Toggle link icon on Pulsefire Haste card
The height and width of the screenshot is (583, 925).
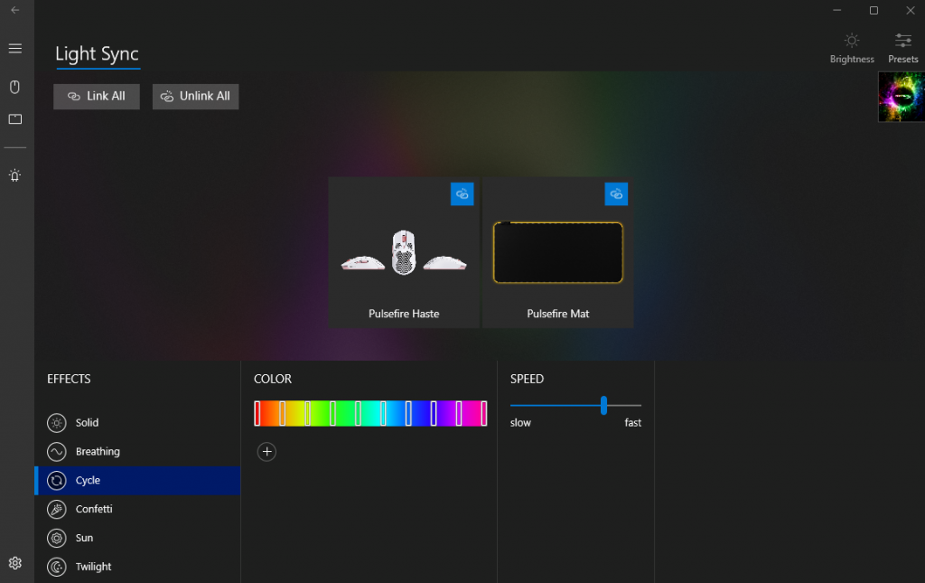pyautogui.click(x=462, y=193)
